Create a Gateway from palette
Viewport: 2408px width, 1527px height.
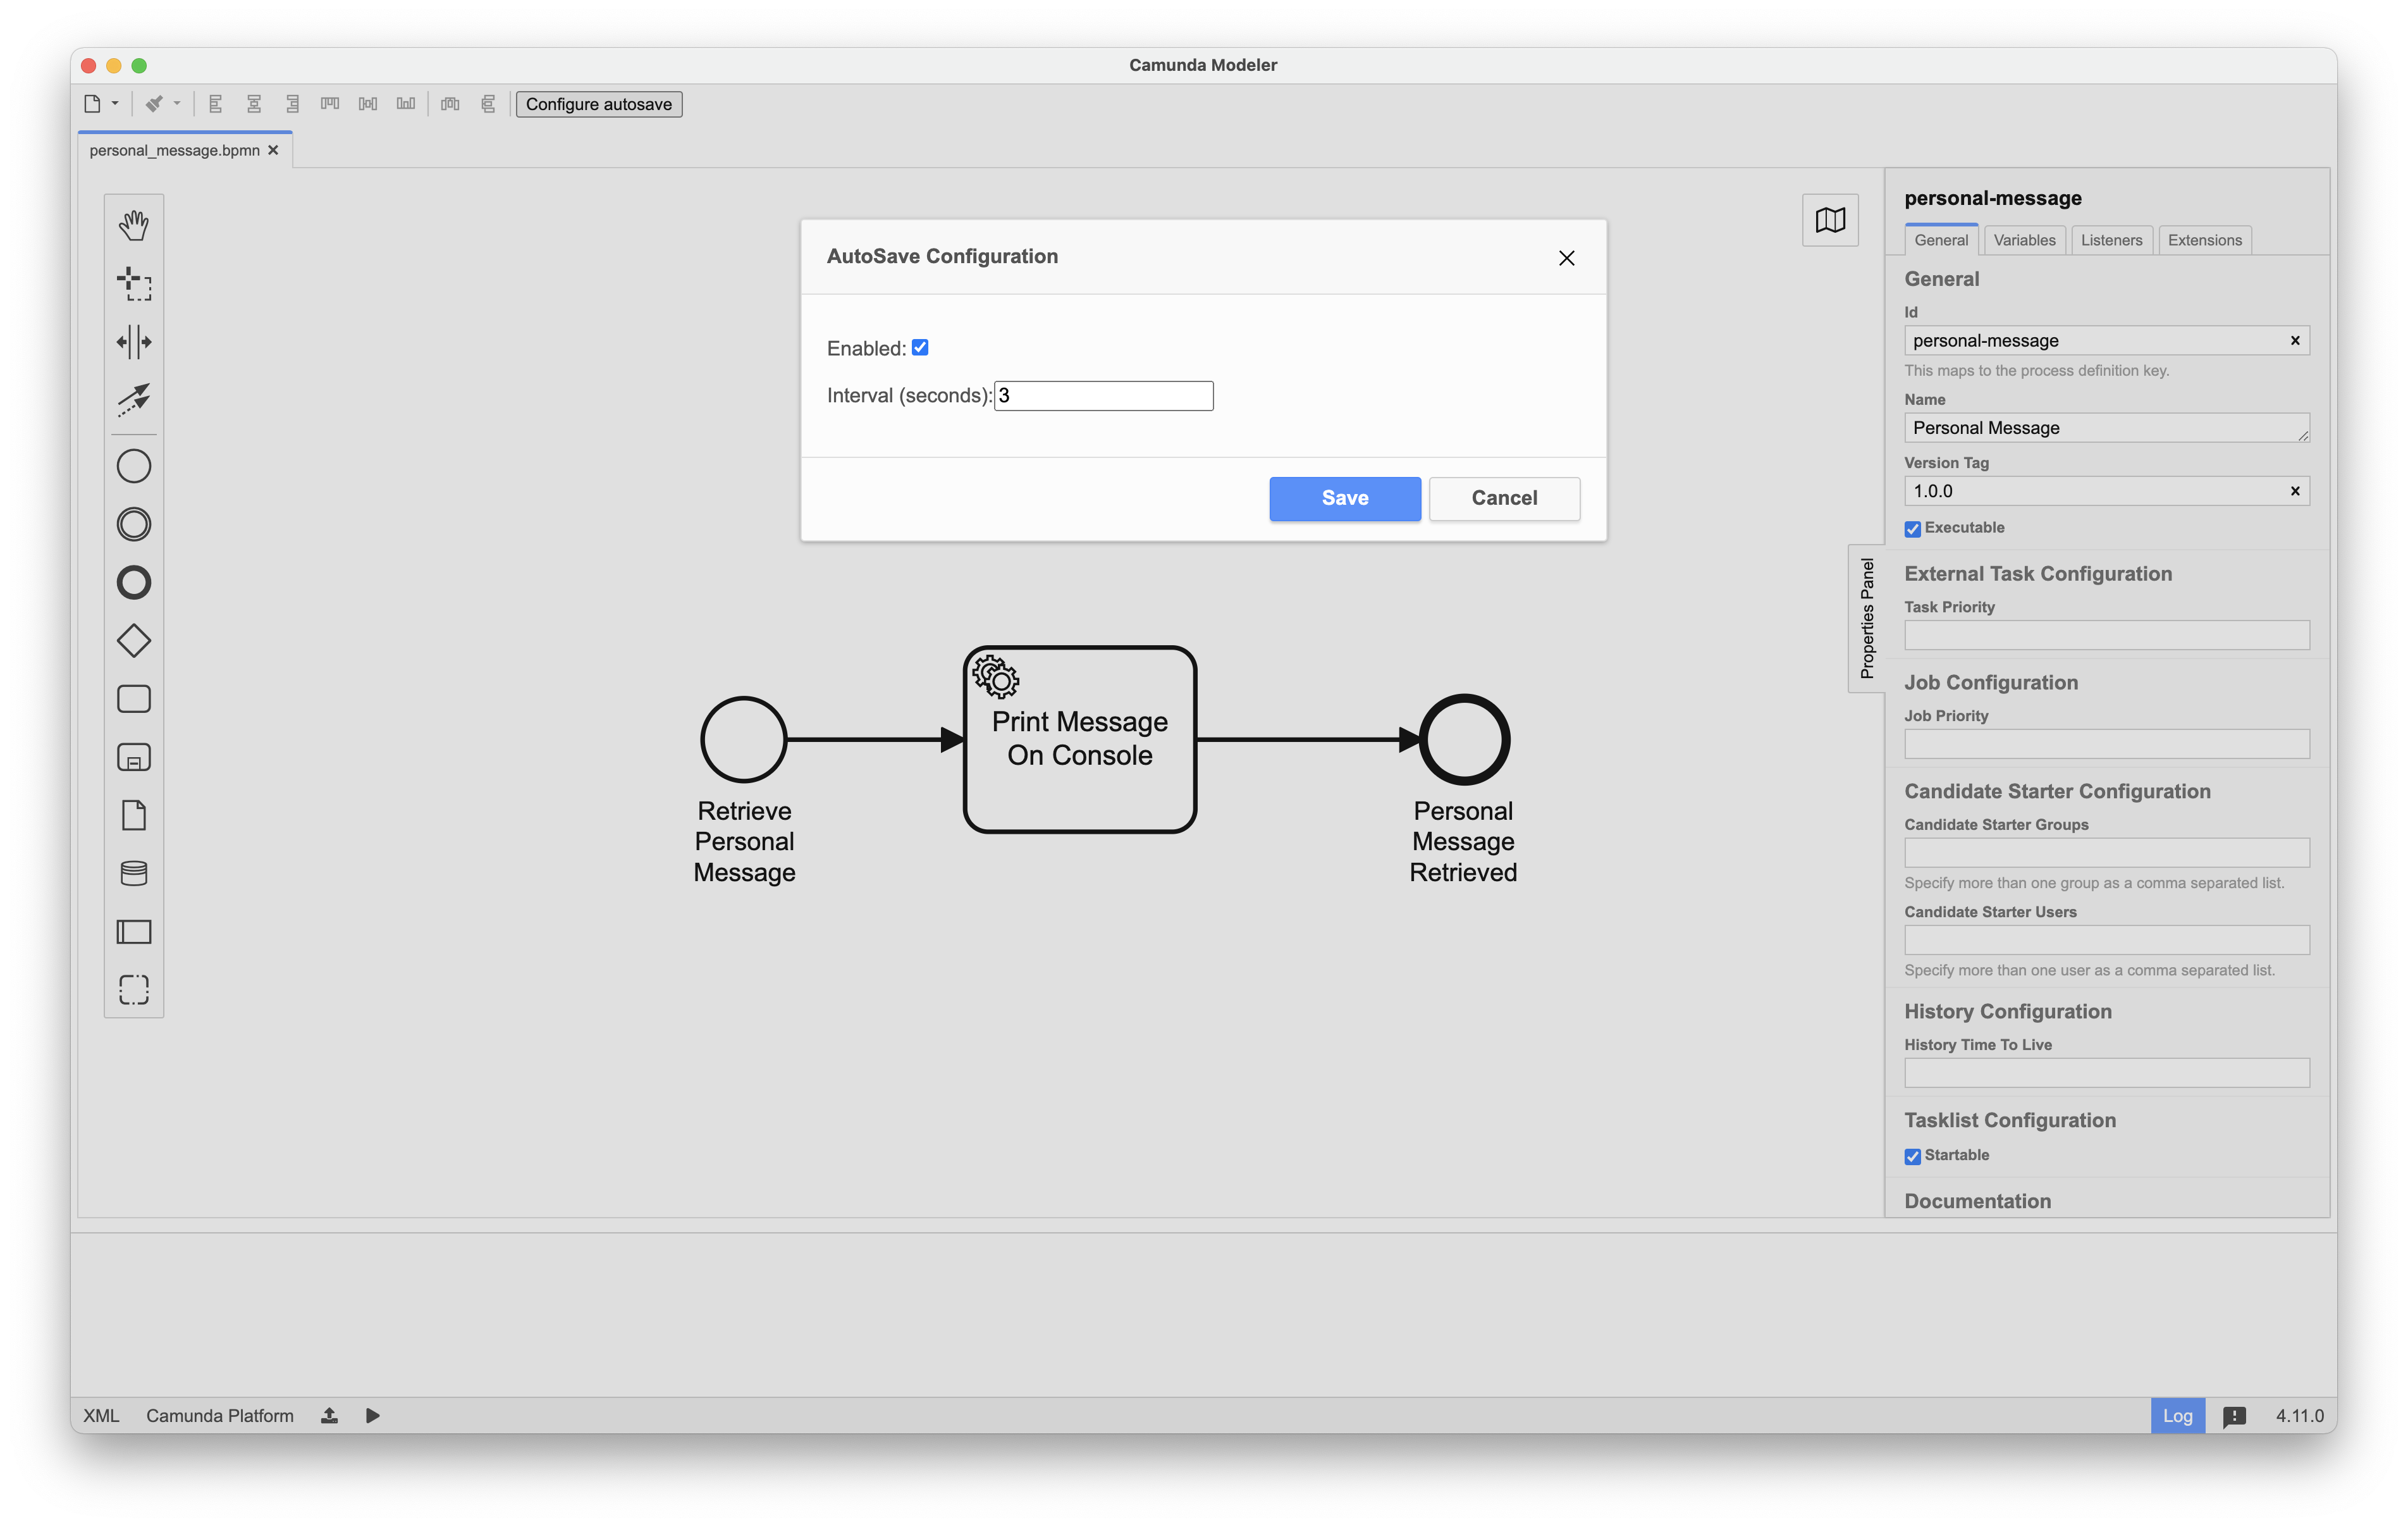pyautogui.click(x=134, y=640)
